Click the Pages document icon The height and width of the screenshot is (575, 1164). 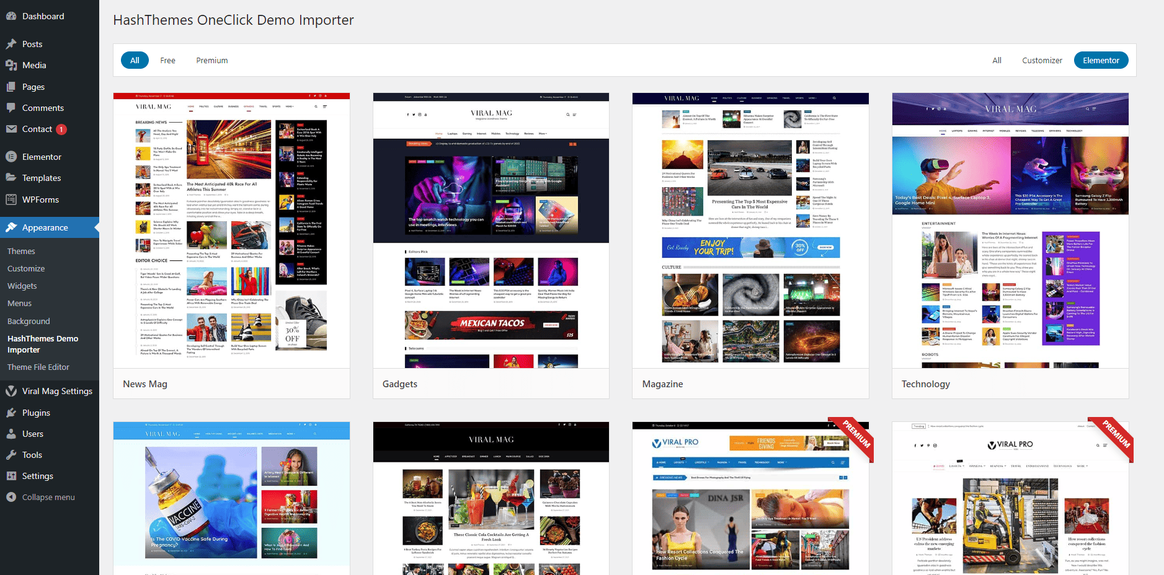pyautogui.click(x=11, y=87)
